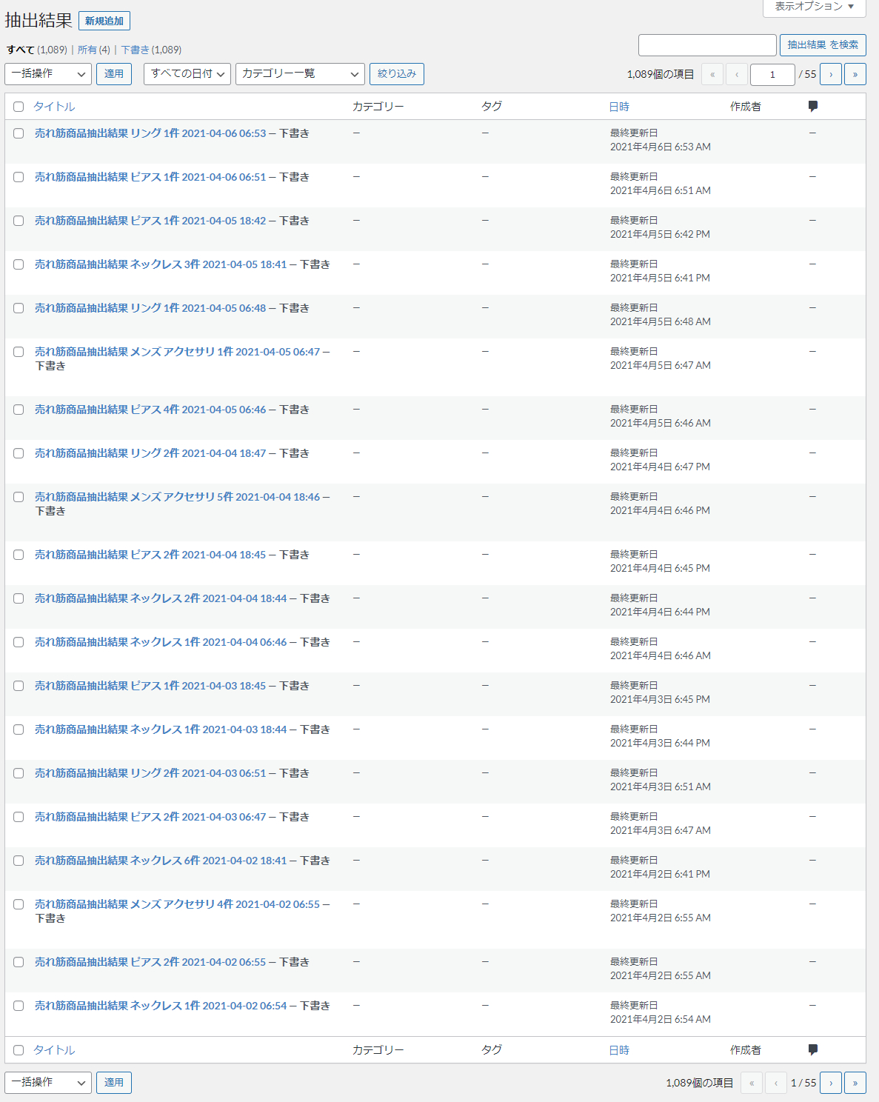Open post ネックレス 1件 2021-04-04 06:46
The image size is (879, 1102).
tap(161, 642)
